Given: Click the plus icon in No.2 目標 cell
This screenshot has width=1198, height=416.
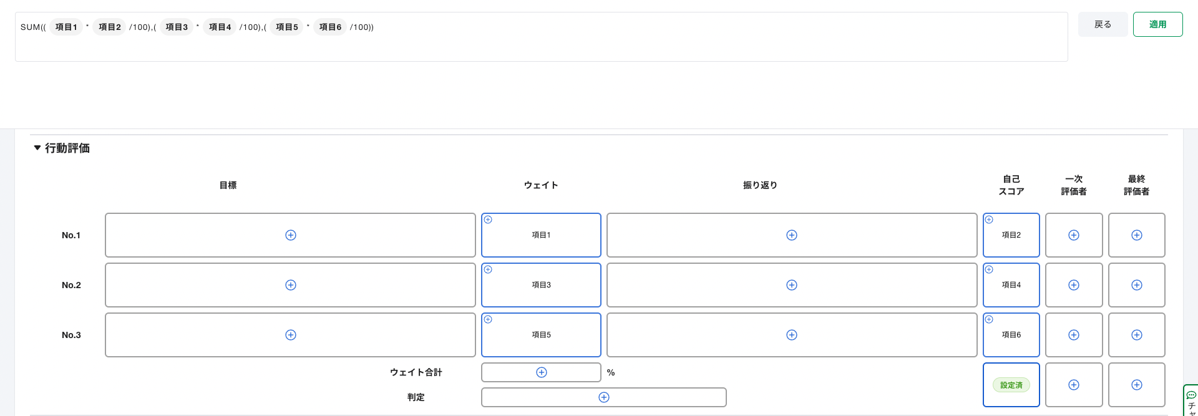Looking at the screenshot, I should pyautogui.click(x=291, y=285).
